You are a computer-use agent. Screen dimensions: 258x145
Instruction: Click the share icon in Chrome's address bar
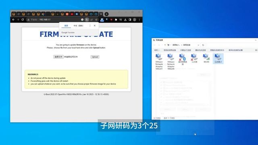click(x=92, y=20)
